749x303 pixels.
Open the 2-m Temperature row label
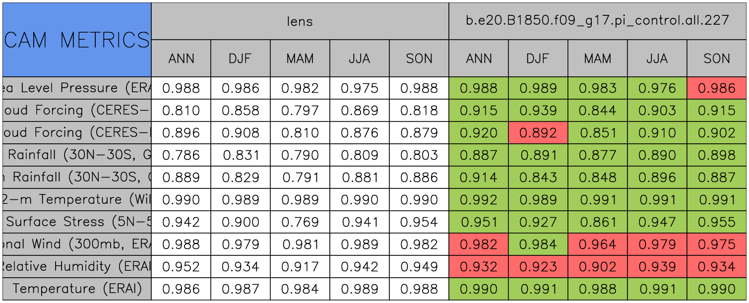(x=77, y=200)
